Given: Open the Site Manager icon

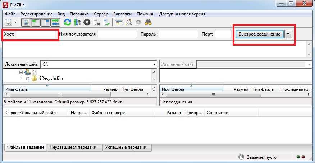Looking at the screenshot, I should 8,22.
